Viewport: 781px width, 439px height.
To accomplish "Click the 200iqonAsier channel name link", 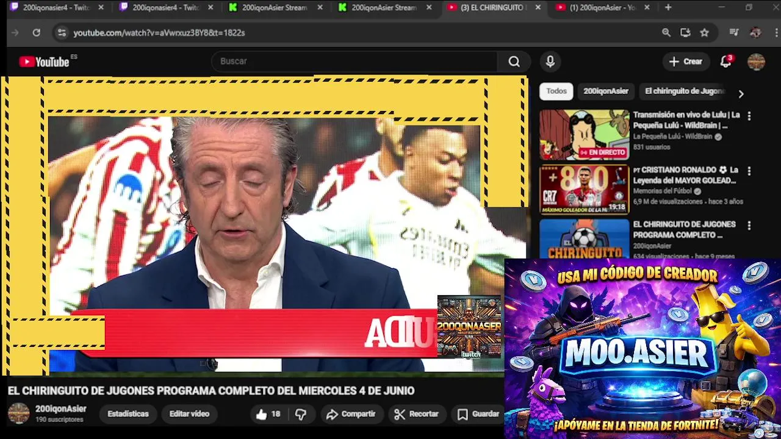I will click(x=60, y=409).
